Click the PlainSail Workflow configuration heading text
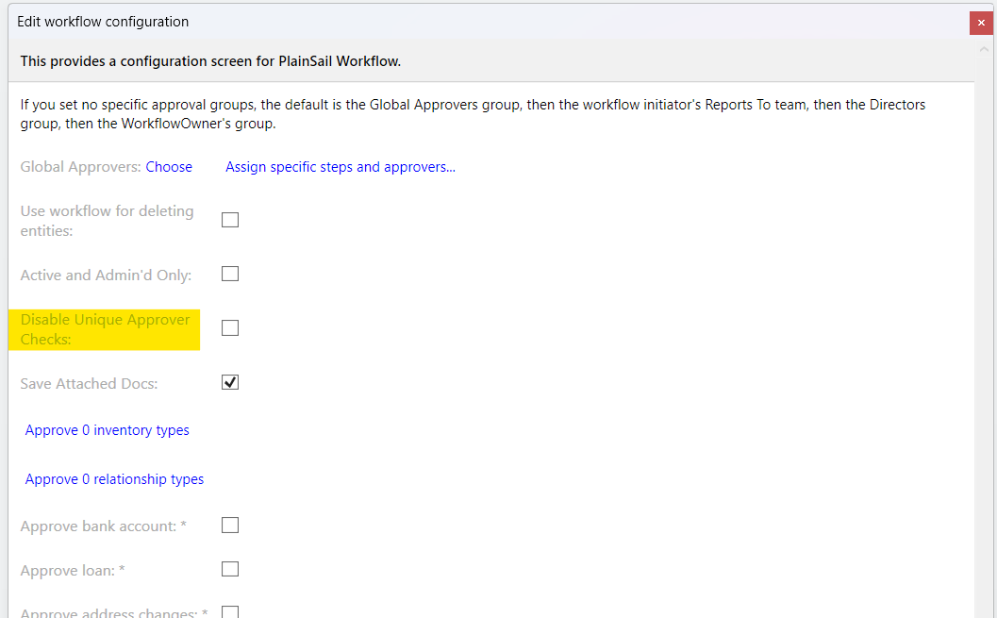The height and width of the screenshot is (618, 997). click(210, 61)
